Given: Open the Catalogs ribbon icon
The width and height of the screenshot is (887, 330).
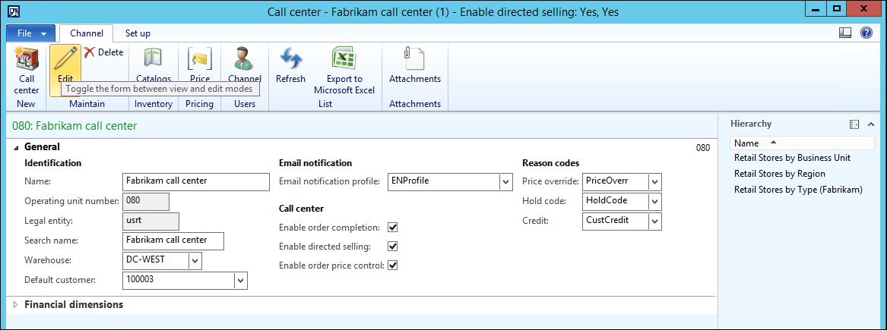Looking at the screenshot, I should point(154,60).
